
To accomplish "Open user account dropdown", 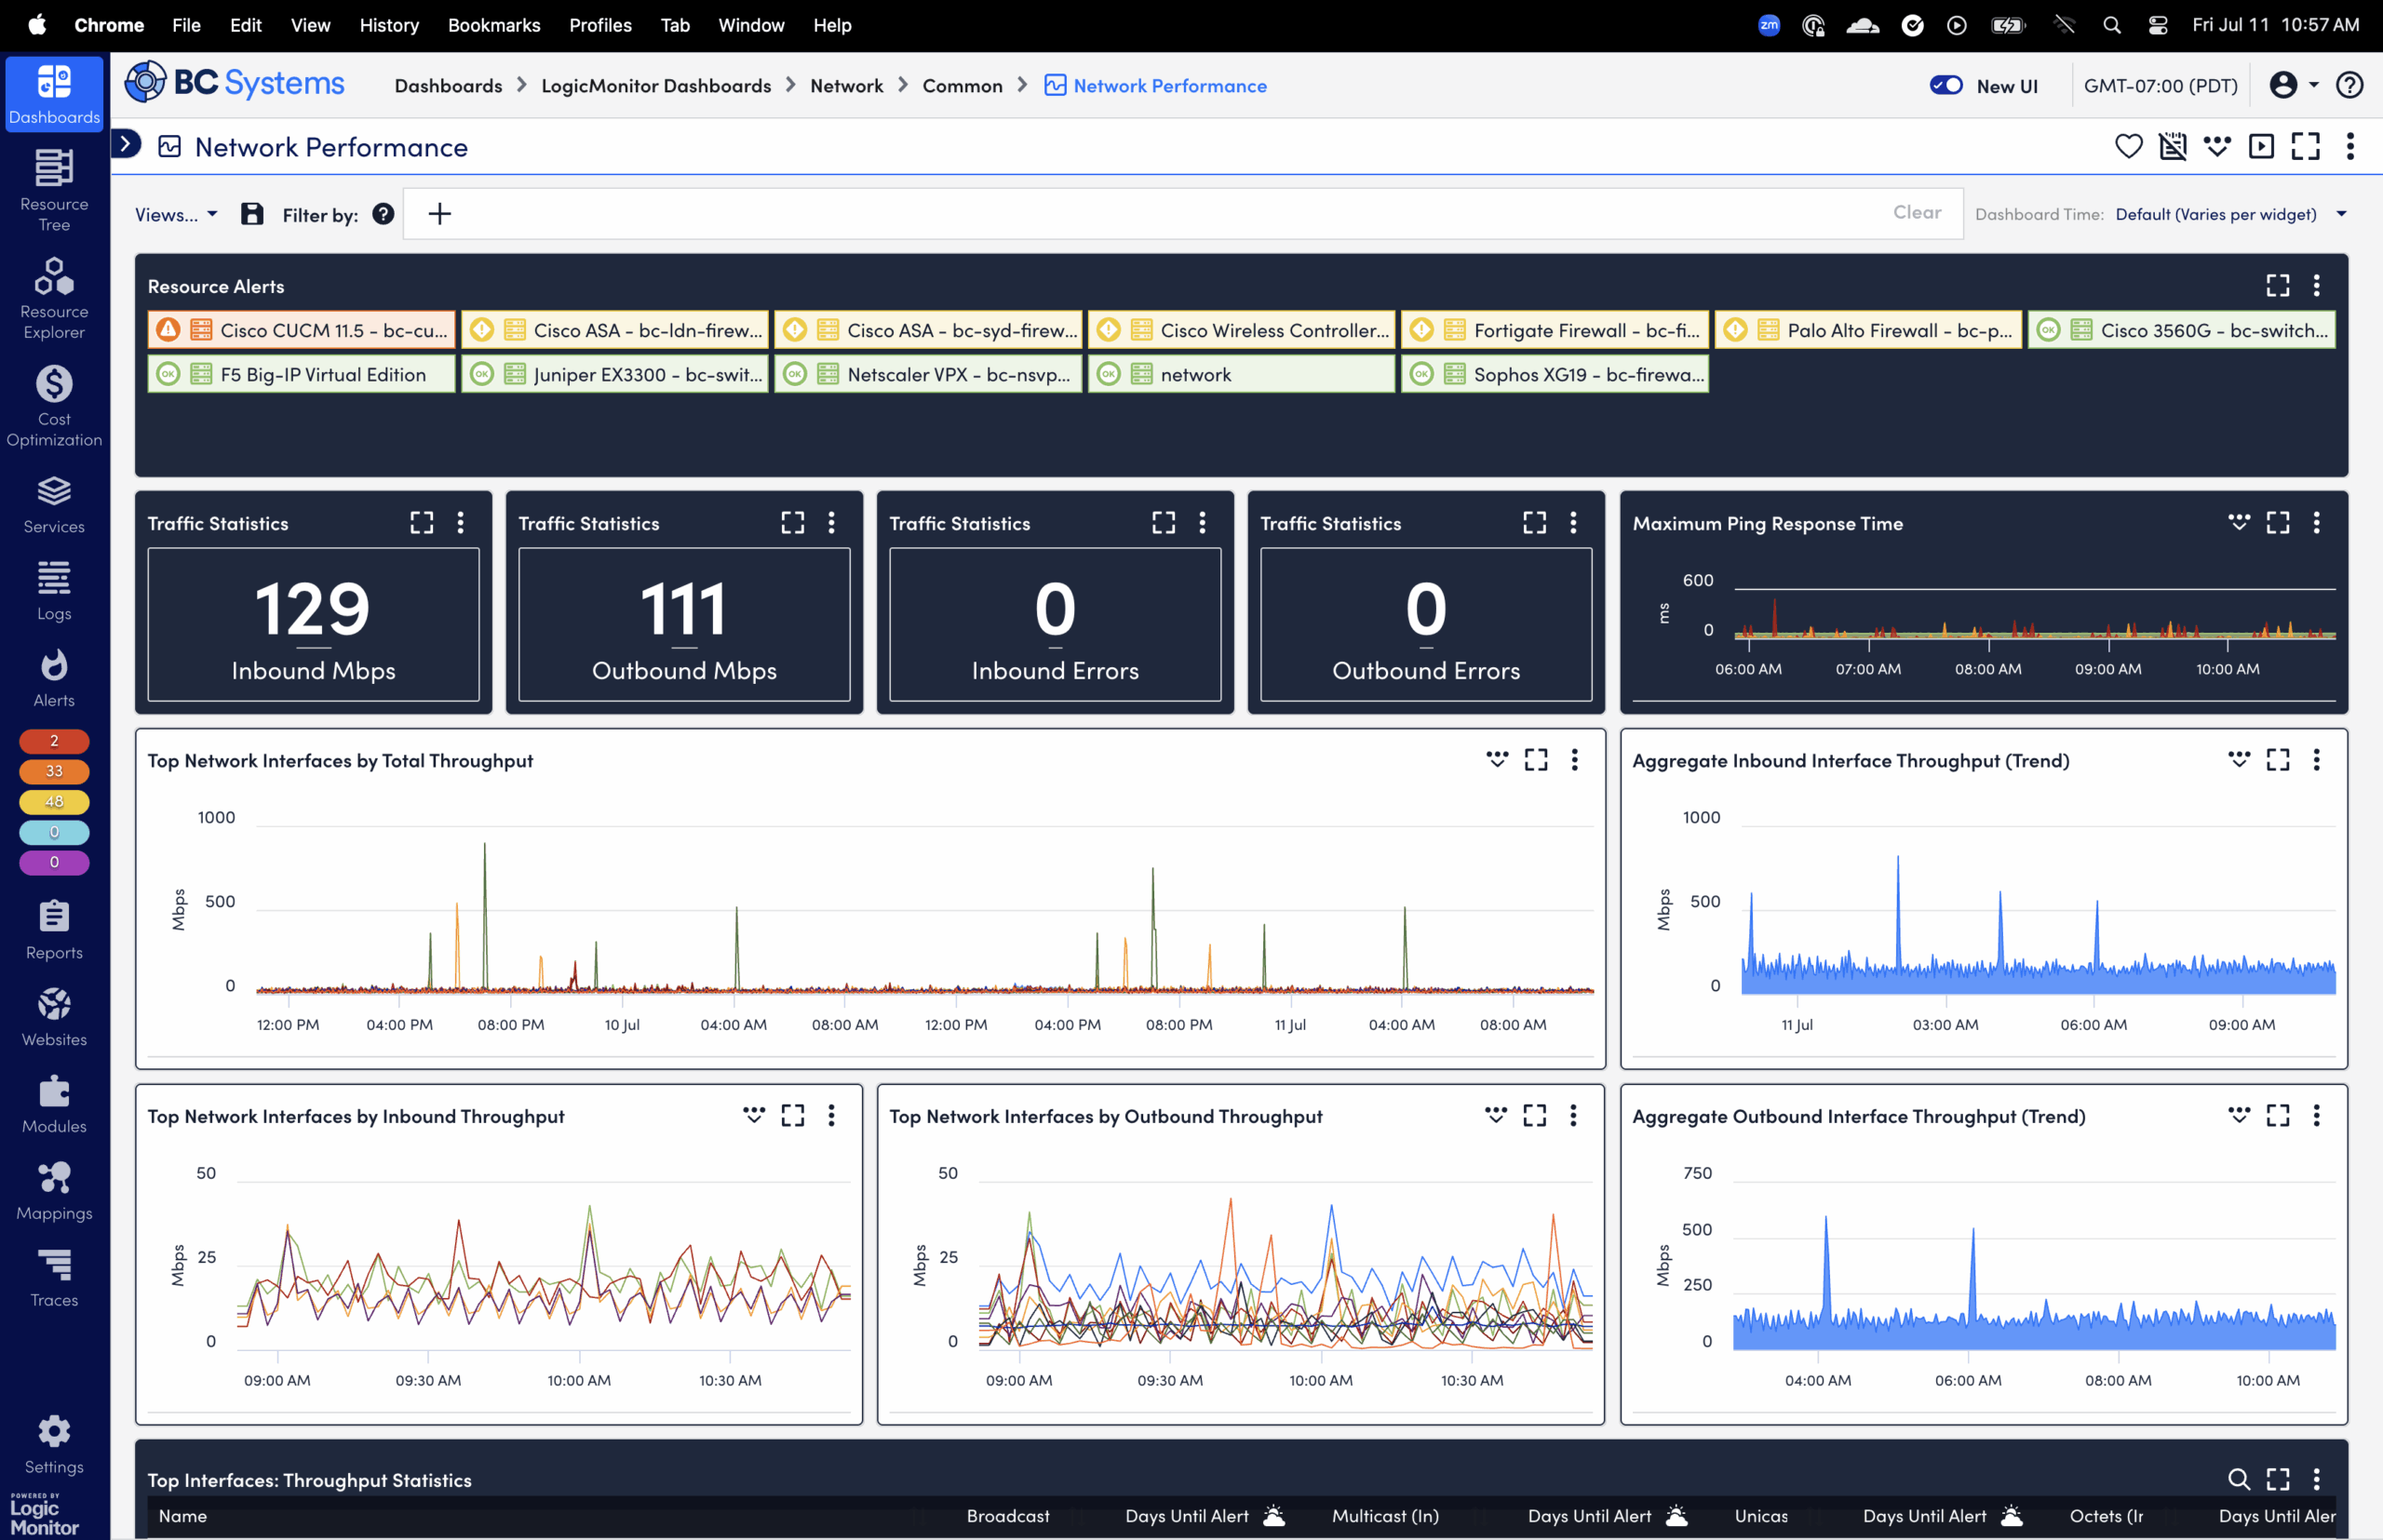I will [x=2294, y=85].
